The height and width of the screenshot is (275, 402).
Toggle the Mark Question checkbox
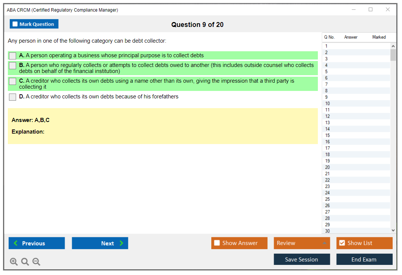pos(15,24)
